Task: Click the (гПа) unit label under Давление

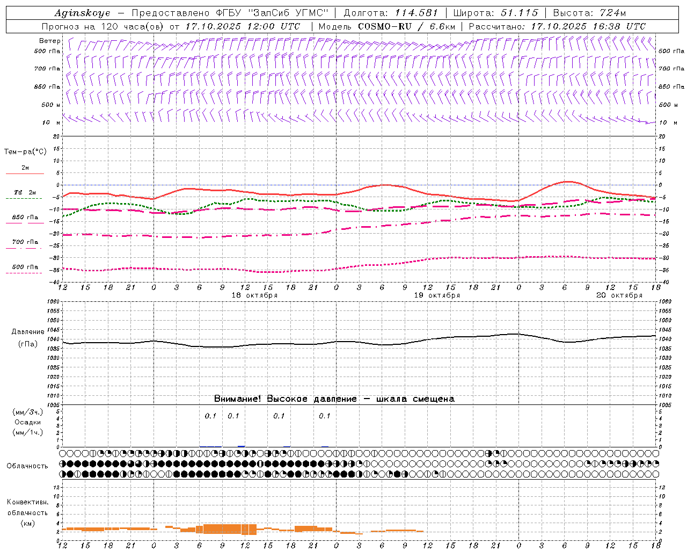Action: [27, 344]
